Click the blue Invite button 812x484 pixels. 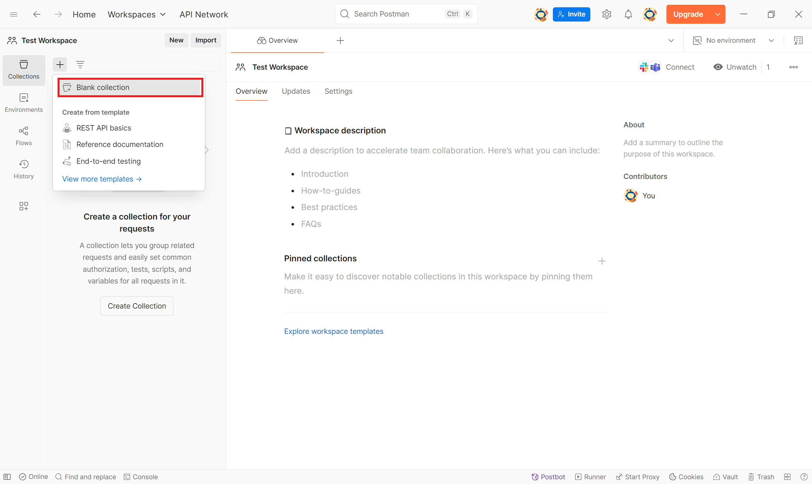[571, 14]
